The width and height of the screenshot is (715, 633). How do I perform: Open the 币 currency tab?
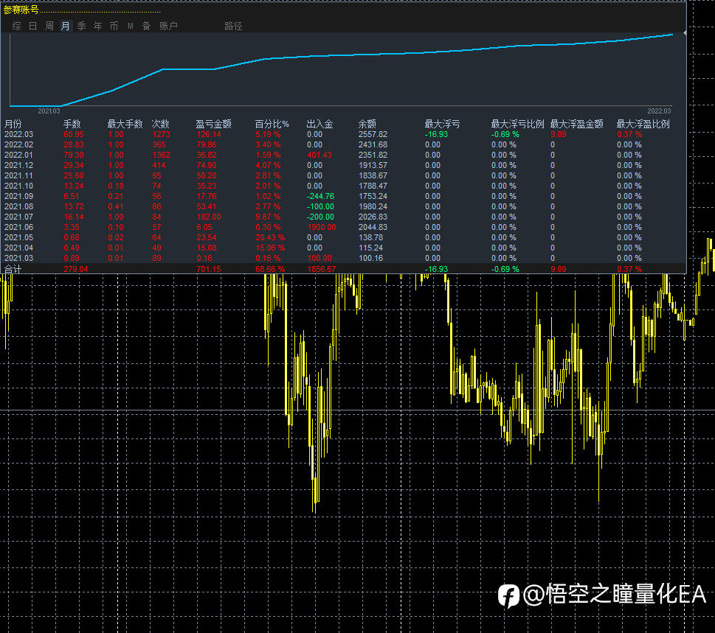pos(114,27)
